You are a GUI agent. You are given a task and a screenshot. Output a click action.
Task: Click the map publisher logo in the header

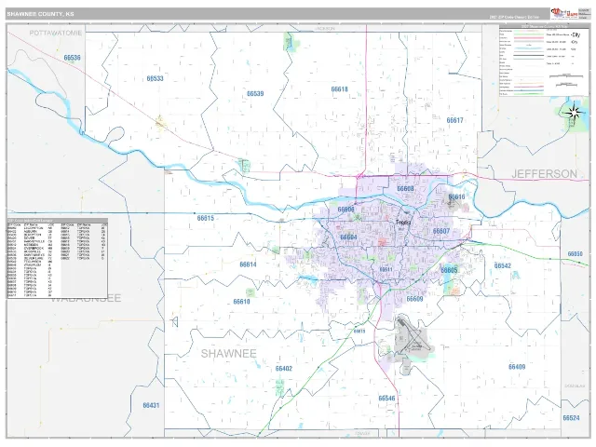pos(564,14)
